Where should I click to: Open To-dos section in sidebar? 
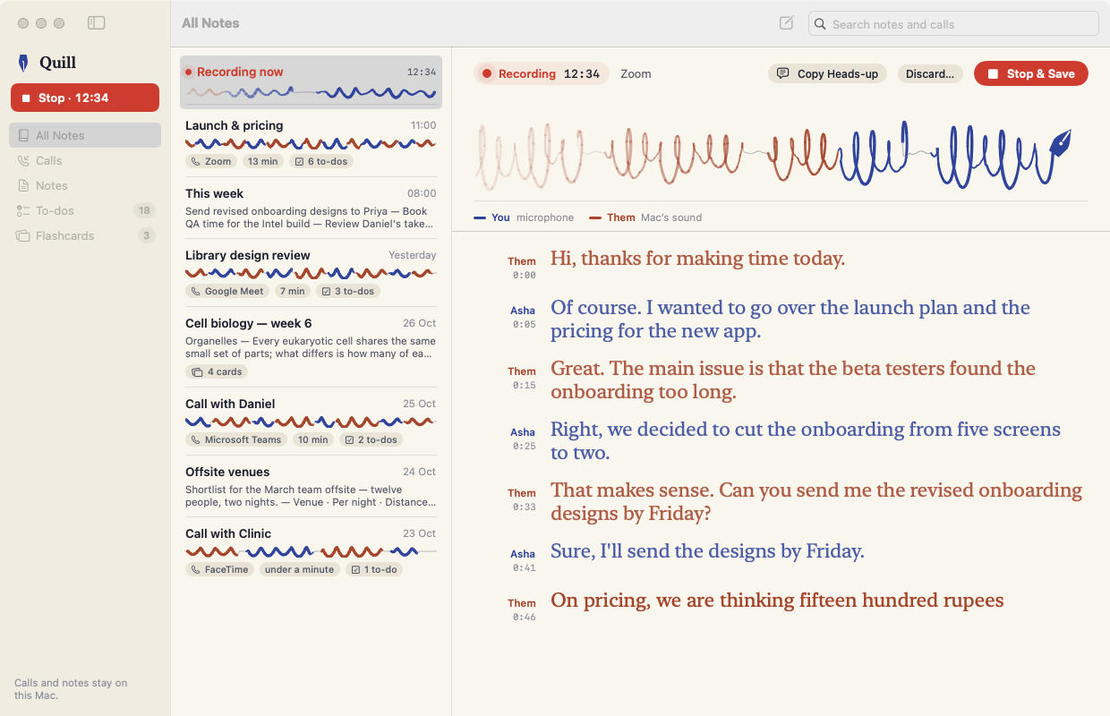(85, 210)
